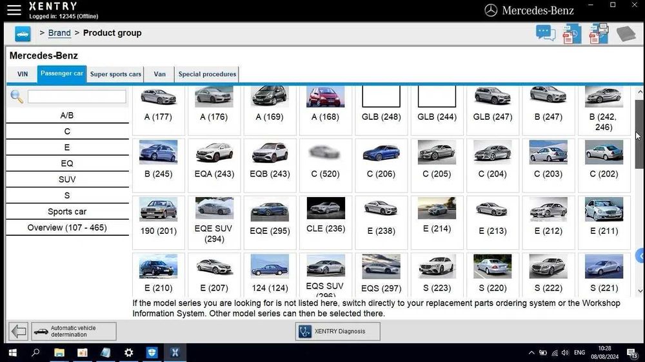The height and width of the screenshot is (362, 645).
Task: Open Settings gear in the taskbar
Action: click(129, 352)
